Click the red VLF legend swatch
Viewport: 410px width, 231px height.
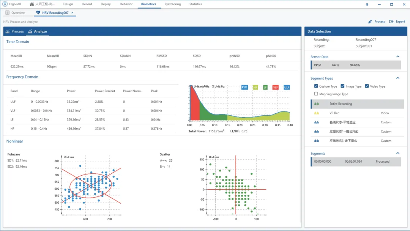point(275,87)
